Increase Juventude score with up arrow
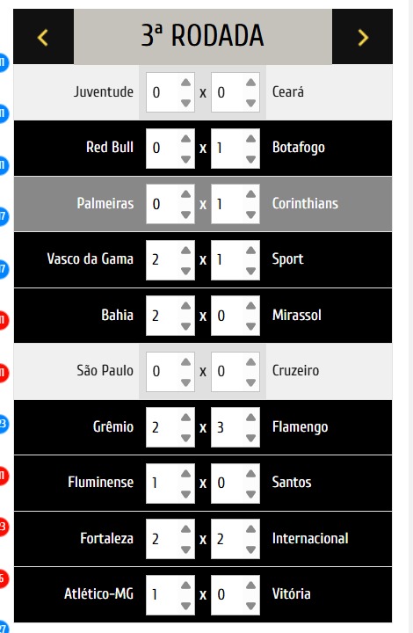The height and width of the screenshot is (633, 413). tap(185, 83)
